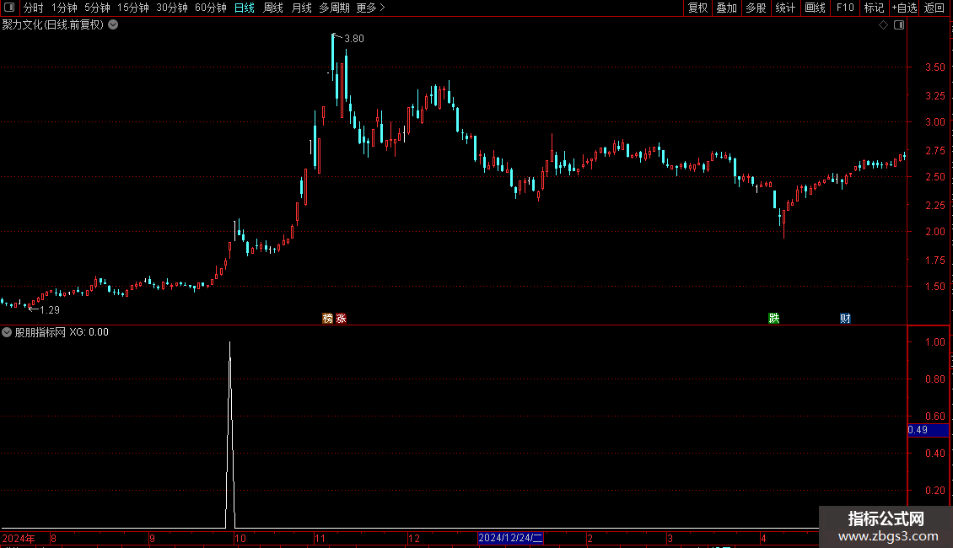Image resolution: width=953 pixels, height=548 pixels.
Task: Select the 日线 daily period
Action: [x=245, y=8]
